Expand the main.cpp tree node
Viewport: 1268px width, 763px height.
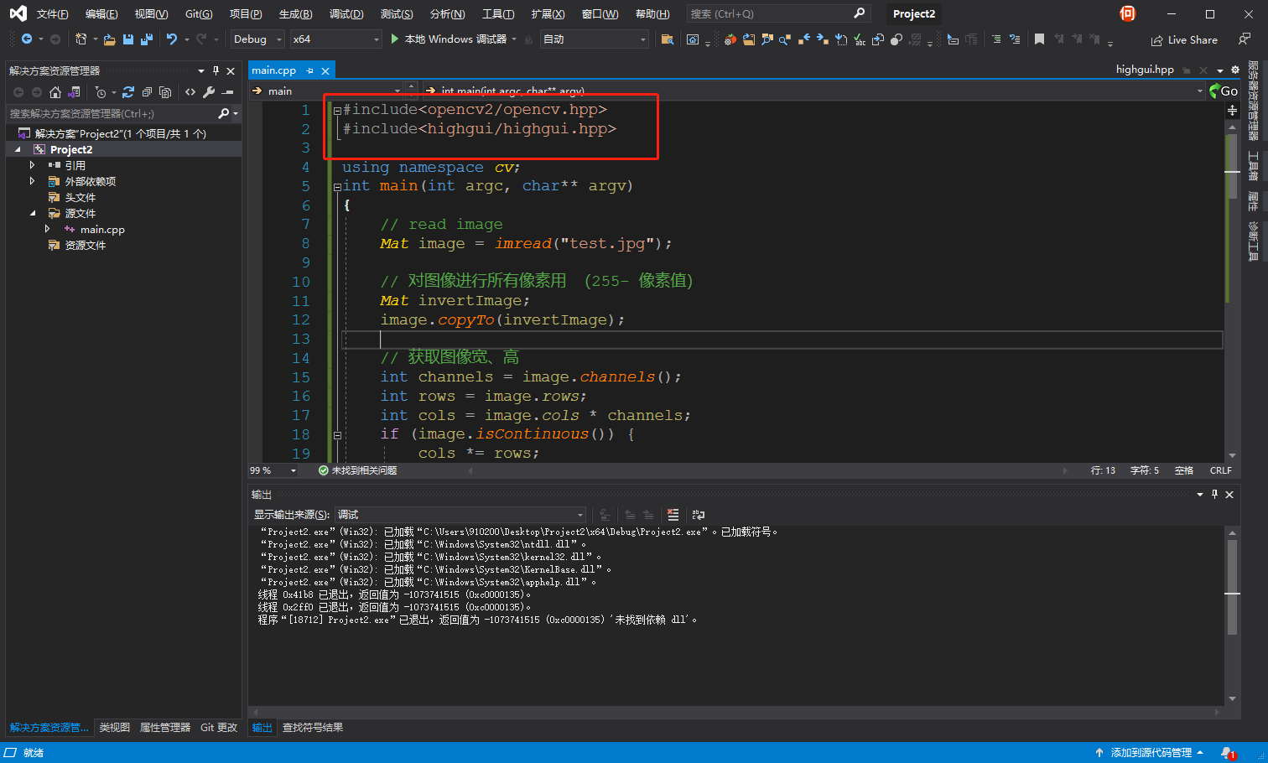(x=47, y=229)
